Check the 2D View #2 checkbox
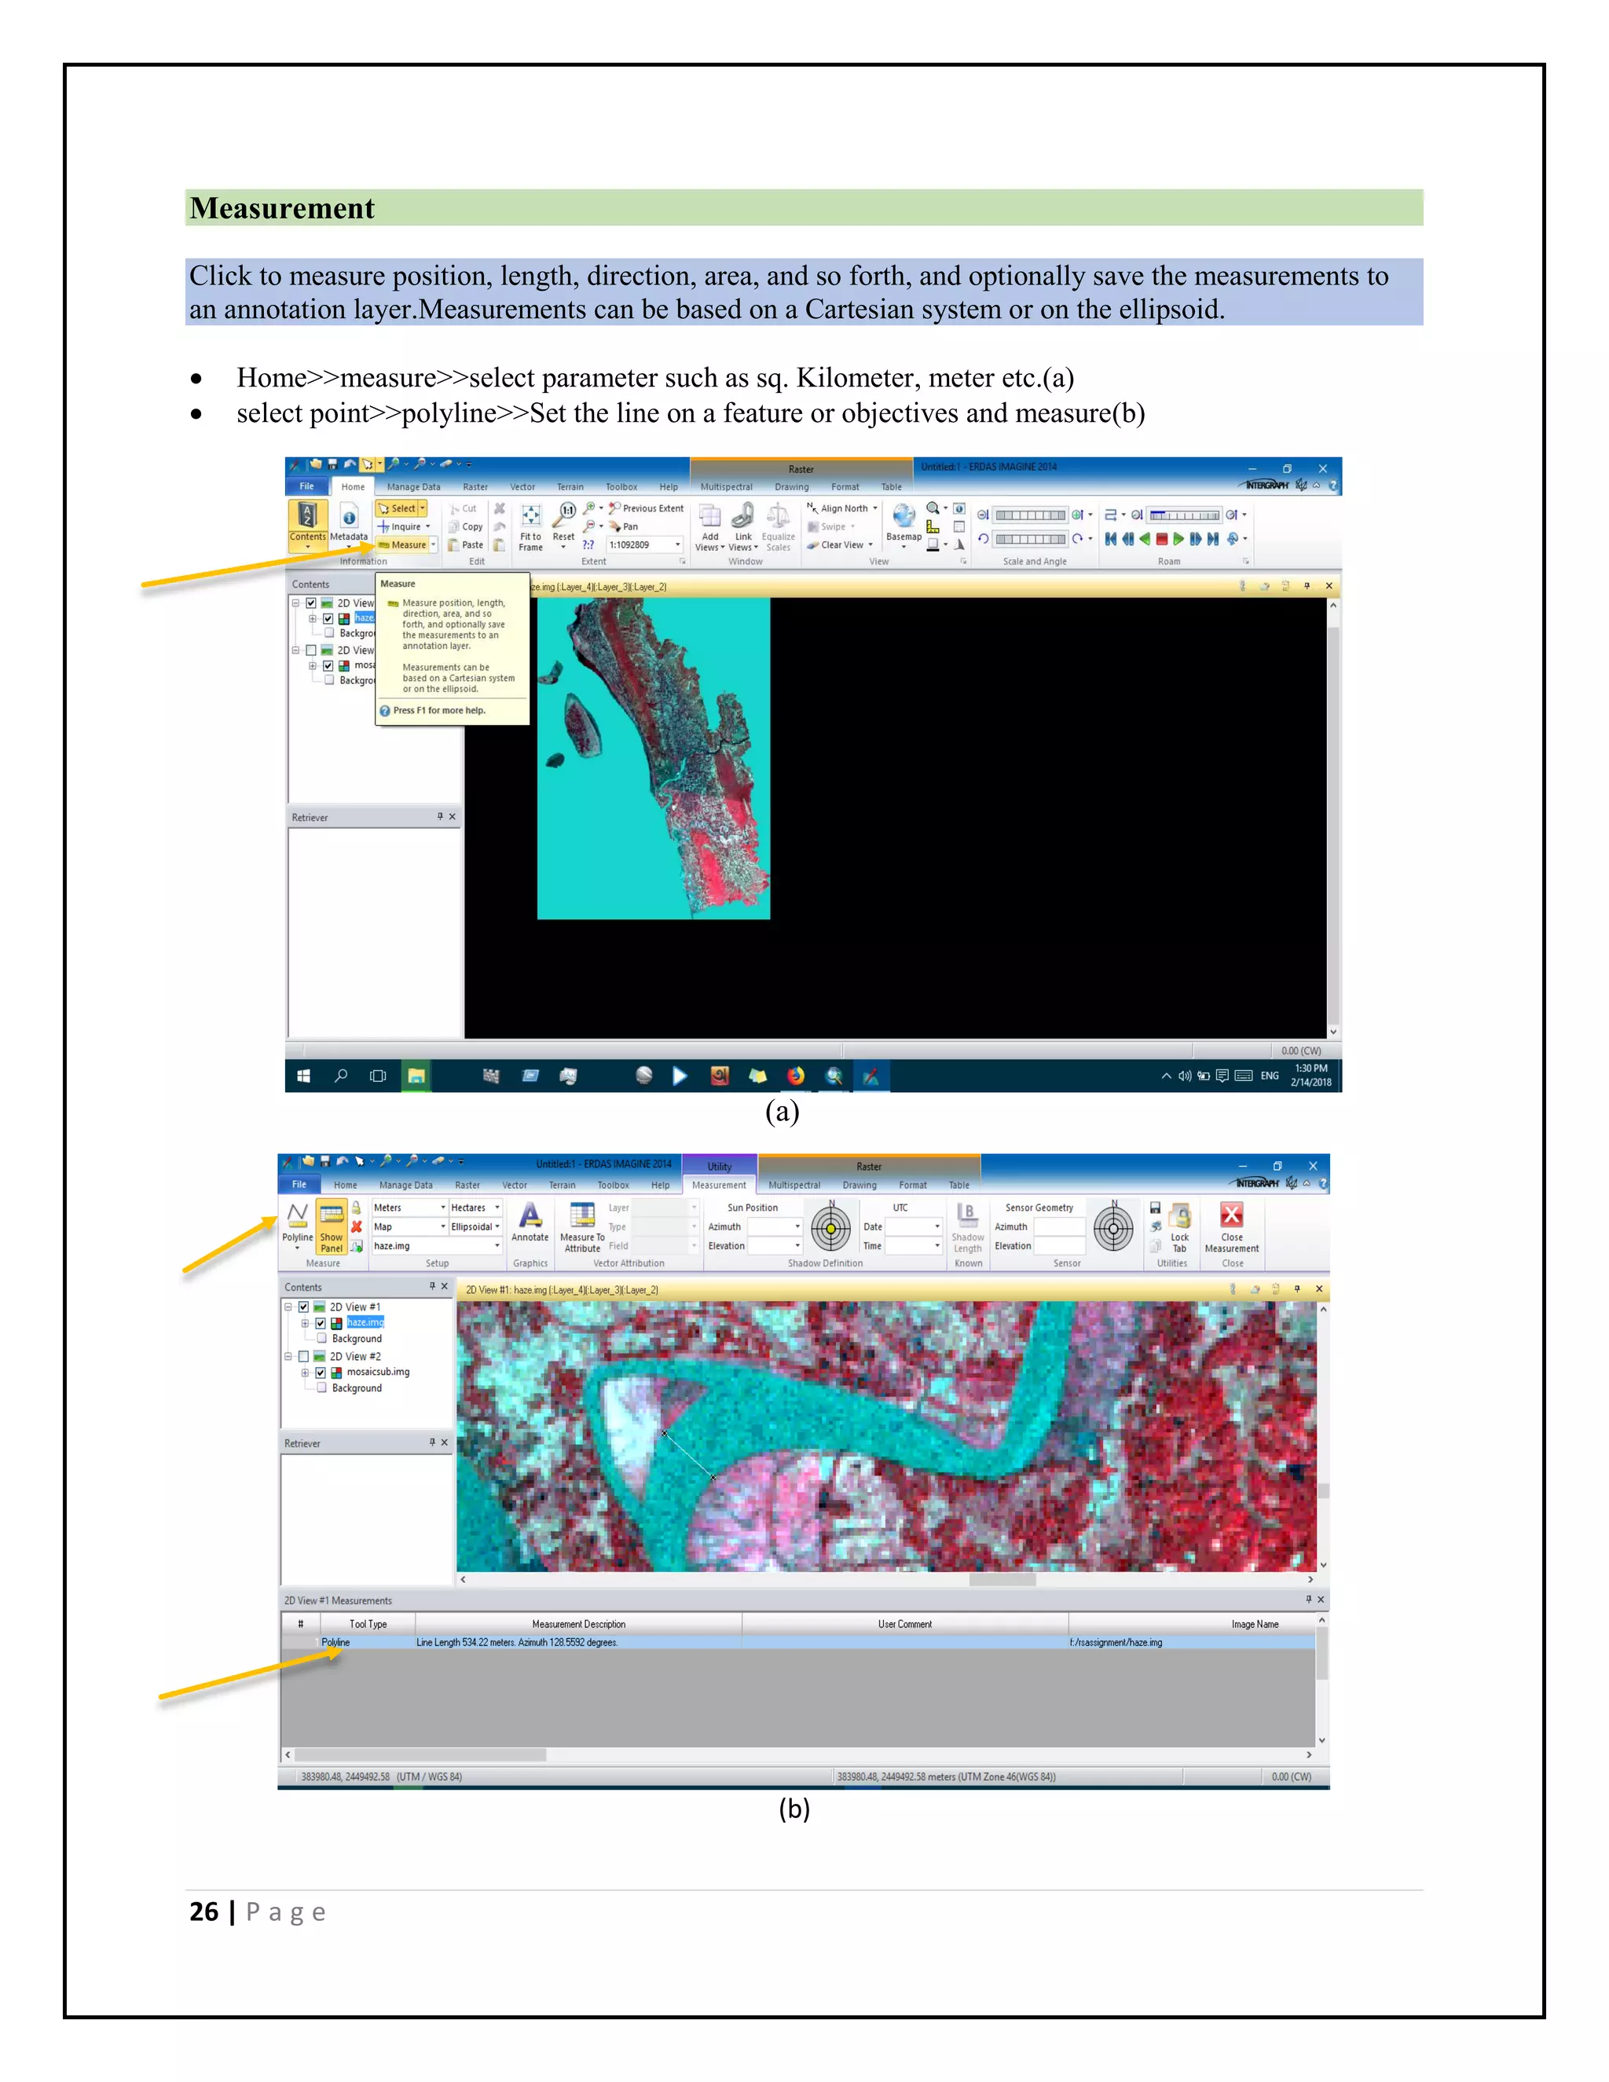The image size is (1609, 2082). (x=304, y=1357)
